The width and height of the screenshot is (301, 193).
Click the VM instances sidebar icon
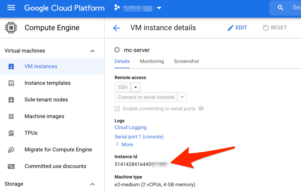tap(11, 67)
